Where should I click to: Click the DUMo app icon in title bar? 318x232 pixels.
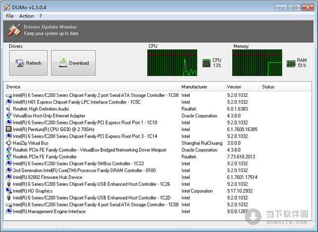[x=7, y=7]
